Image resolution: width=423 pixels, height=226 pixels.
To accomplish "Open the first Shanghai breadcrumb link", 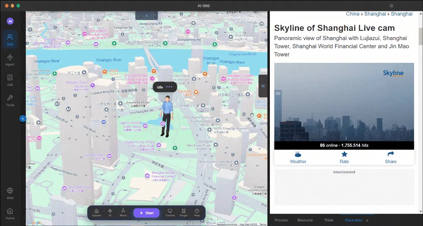I will 375,14.
